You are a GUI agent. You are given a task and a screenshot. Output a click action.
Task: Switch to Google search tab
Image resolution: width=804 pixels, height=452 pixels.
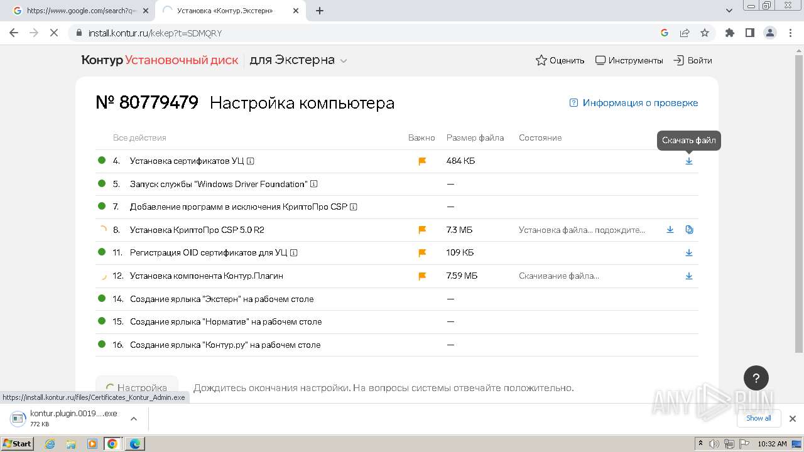pos(80,11)
